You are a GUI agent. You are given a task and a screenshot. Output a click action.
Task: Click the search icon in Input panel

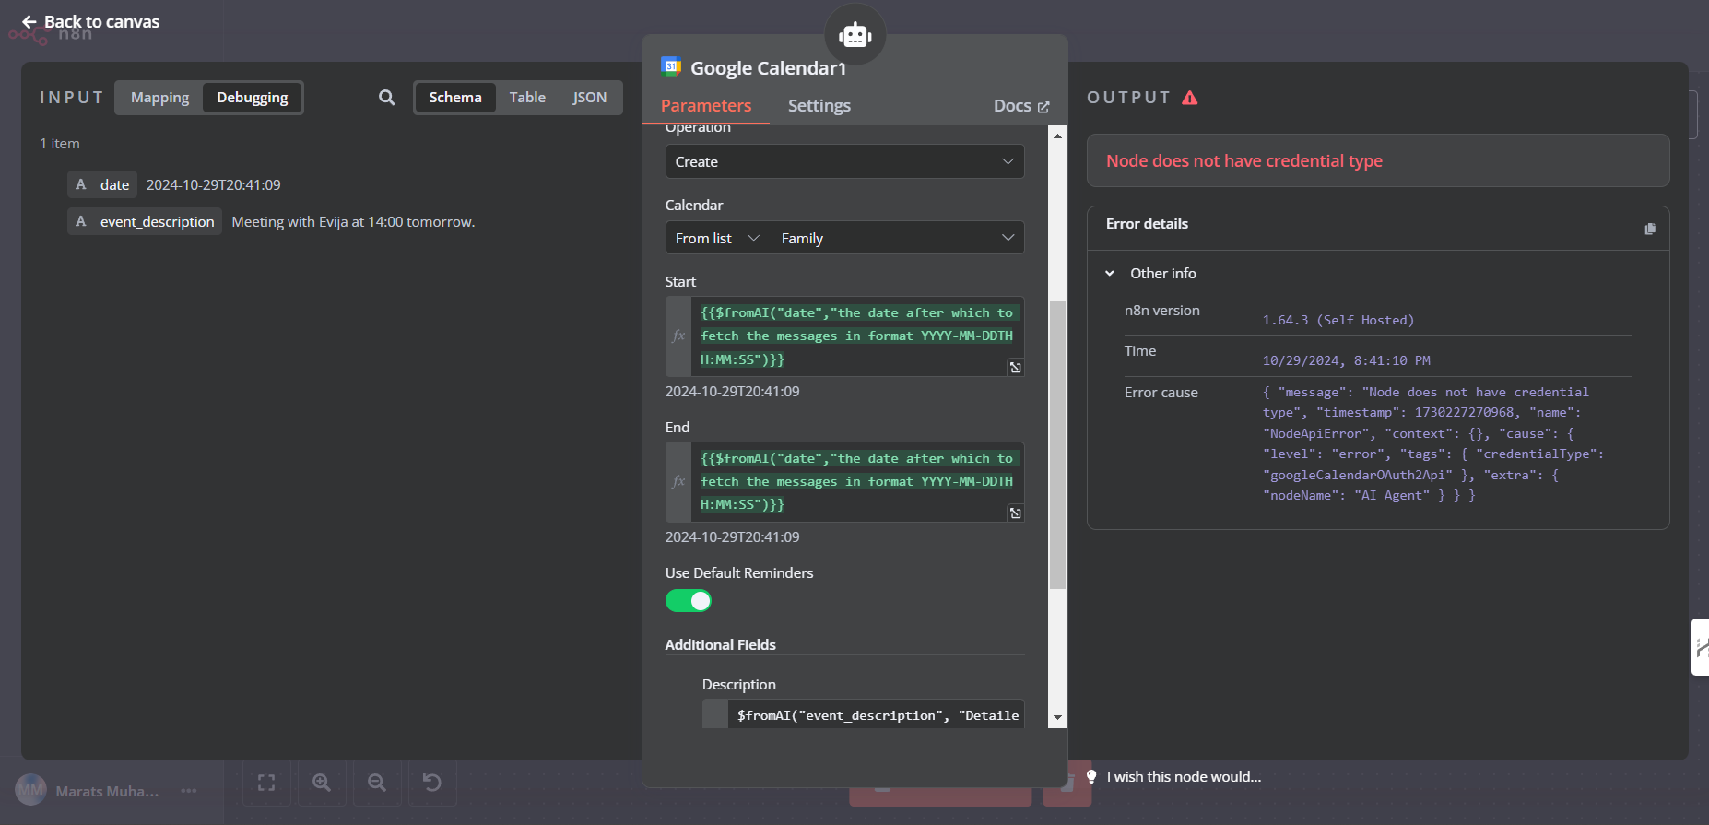pyautogui.click(x=386, y=98)
